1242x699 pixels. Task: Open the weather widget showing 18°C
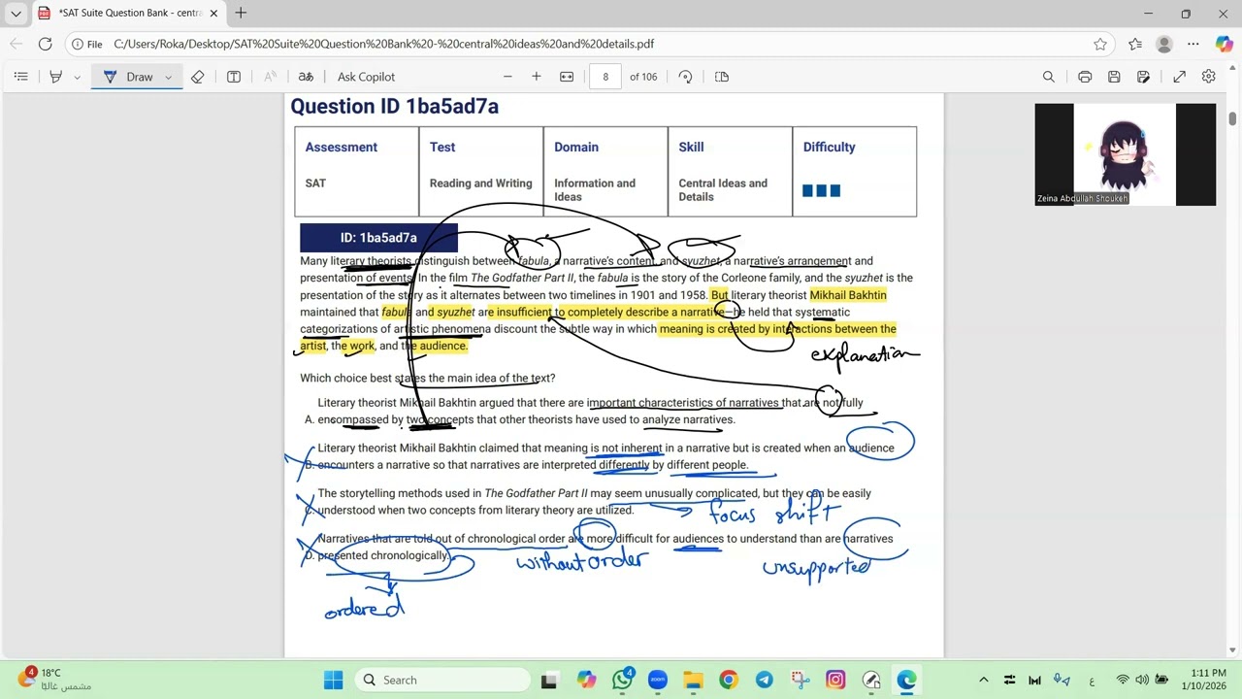pos(56,679)
